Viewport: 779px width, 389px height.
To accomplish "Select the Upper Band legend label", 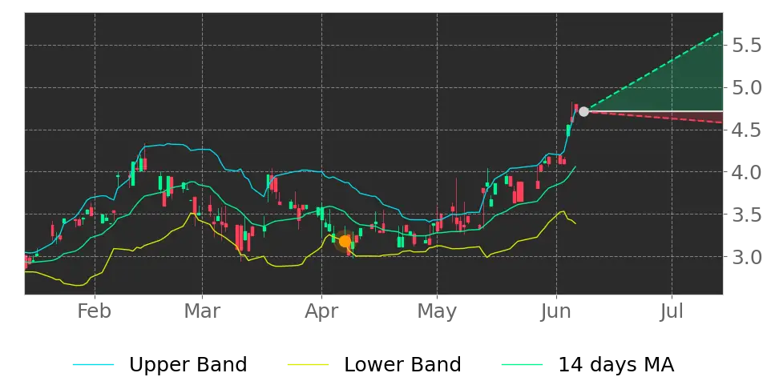I will coord(188,365).
